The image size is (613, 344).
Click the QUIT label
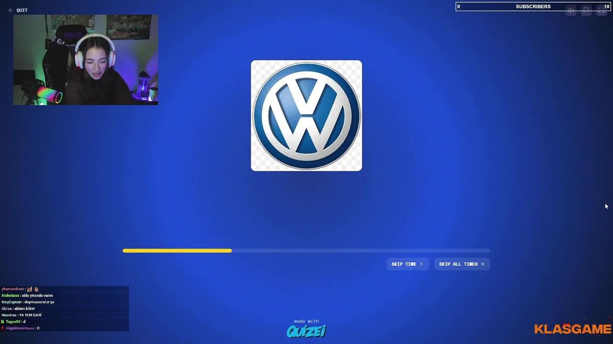click(22, 10)
